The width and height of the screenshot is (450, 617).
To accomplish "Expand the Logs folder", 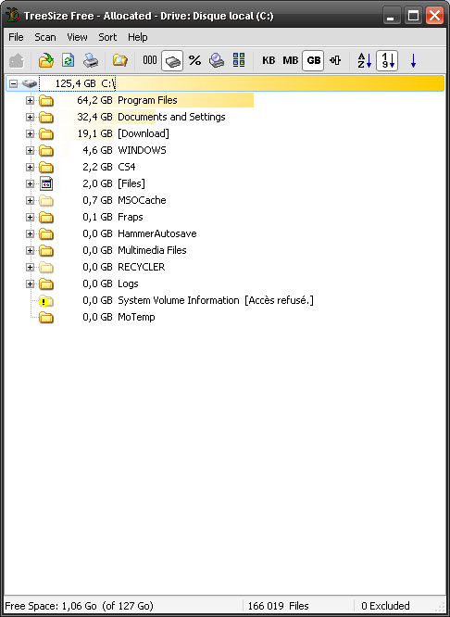I will coord(30,283).
